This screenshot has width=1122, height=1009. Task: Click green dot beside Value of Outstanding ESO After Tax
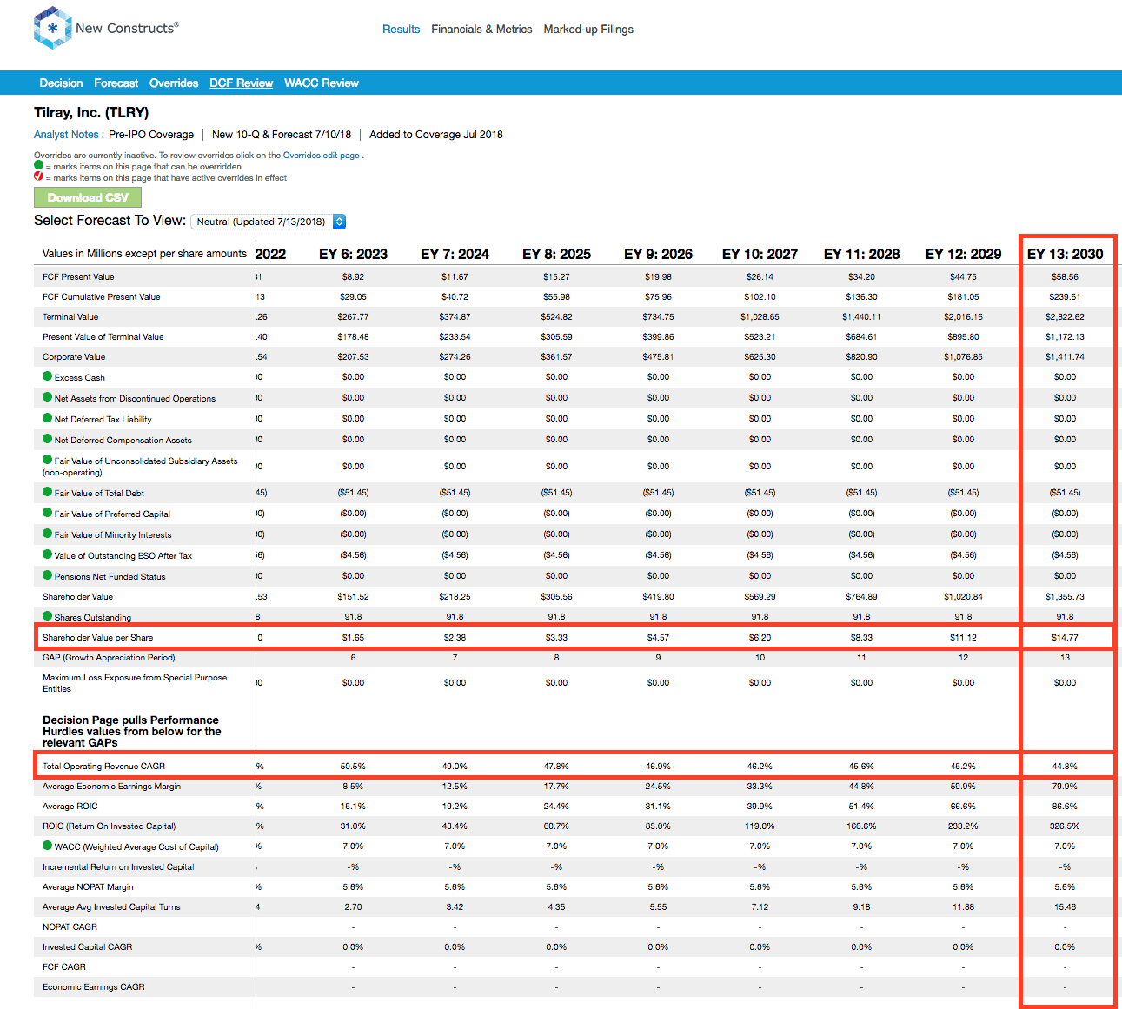(x=48, y=554)
